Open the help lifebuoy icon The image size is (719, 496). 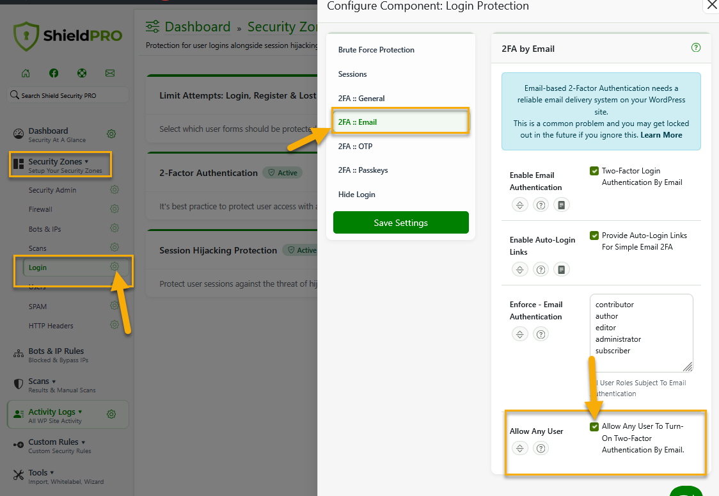click(82, 73)
